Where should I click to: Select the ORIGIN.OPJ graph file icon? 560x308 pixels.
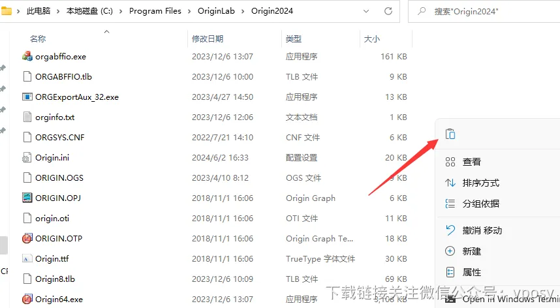[27, 198]
